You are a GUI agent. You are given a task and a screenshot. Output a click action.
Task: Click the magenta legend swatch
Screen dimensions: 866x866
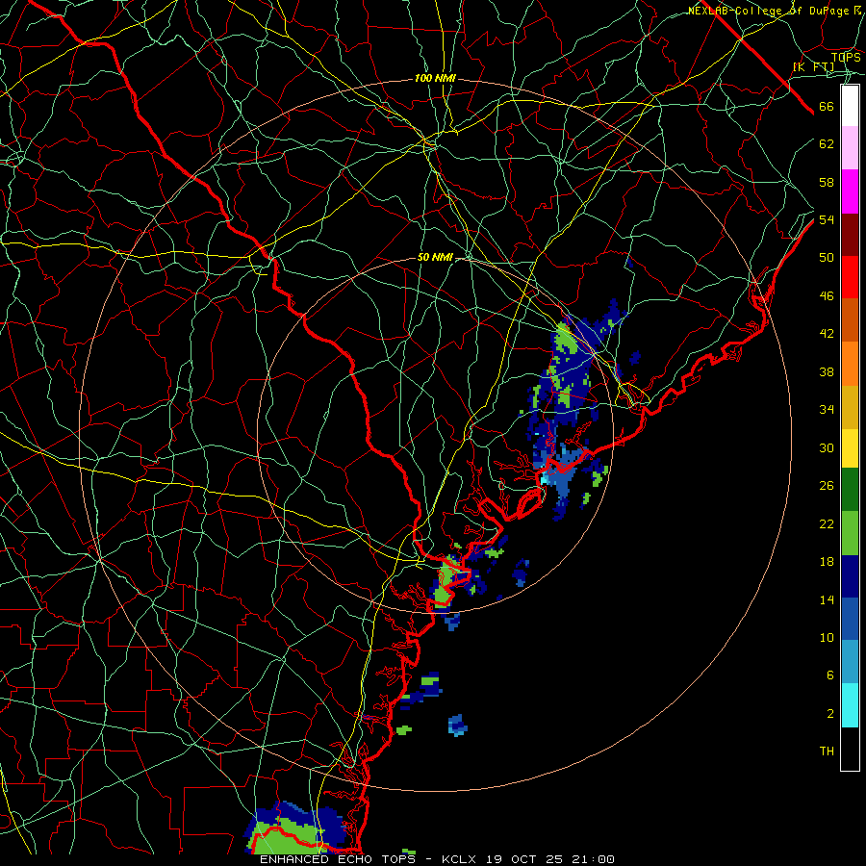850,191
